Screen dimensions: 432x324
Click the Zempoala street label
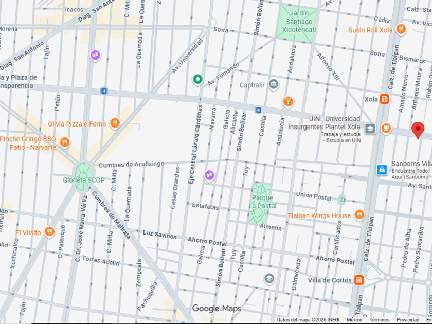(x=139, y=273)
